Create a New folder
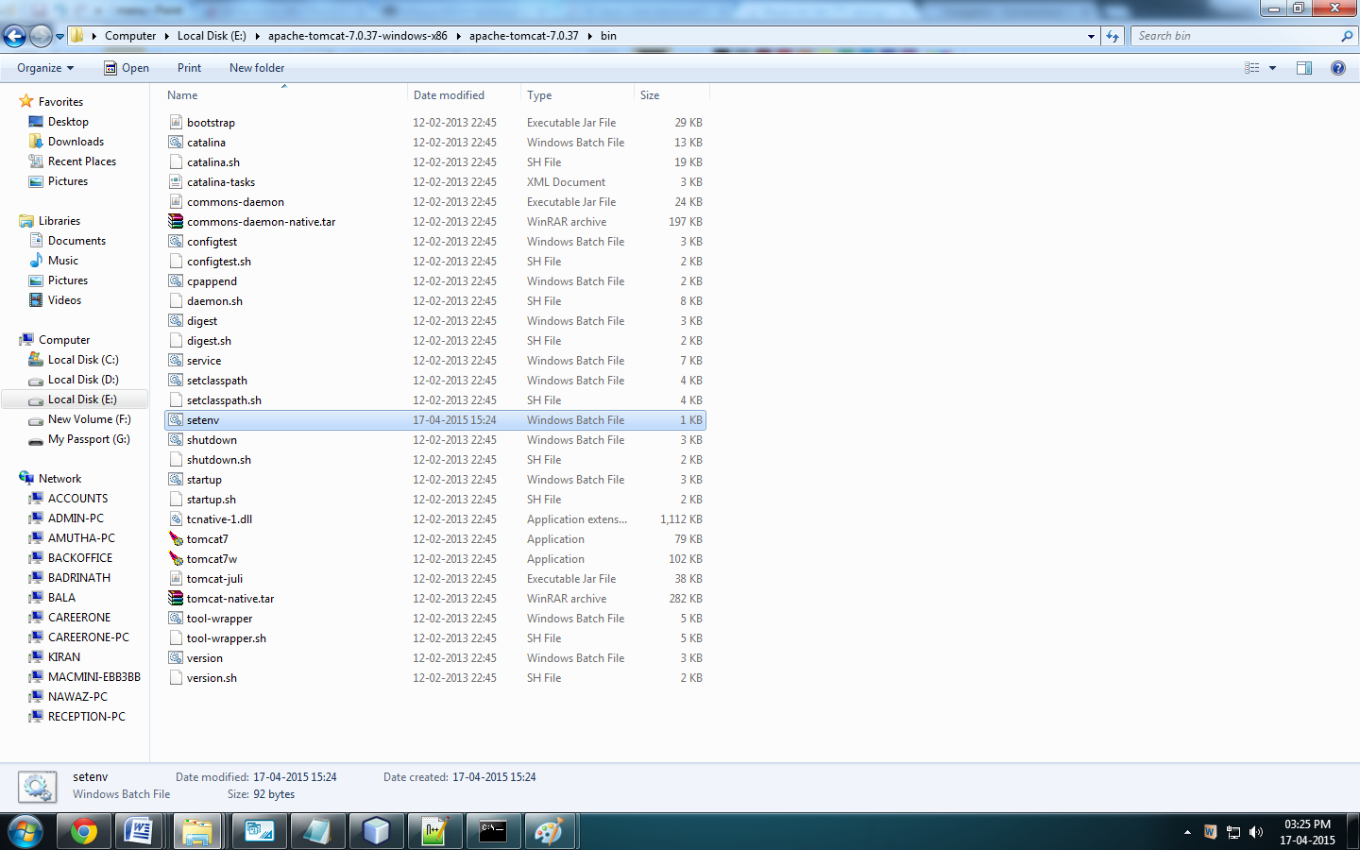The image size is (1360, 850). tap(257, 68)
